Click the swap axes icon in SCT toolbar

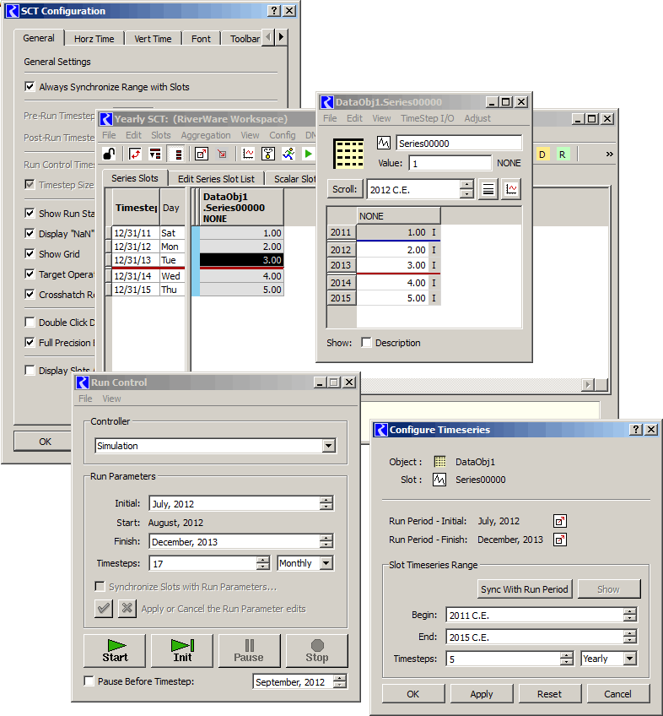(x=135, y=154)
